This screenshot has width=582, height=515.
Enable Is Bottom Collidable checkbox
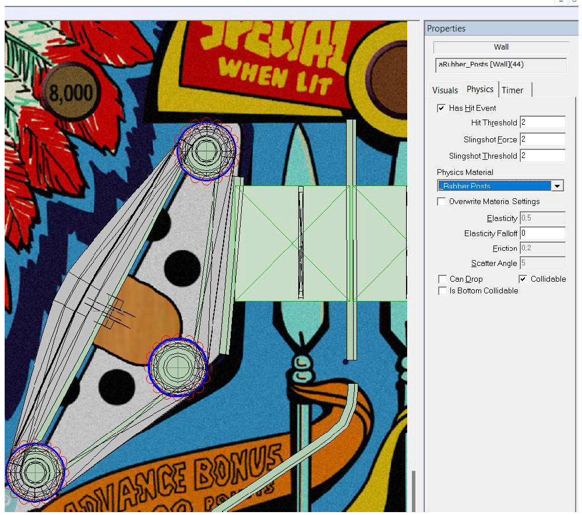coord(442,290)
